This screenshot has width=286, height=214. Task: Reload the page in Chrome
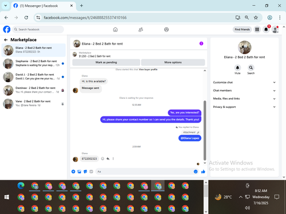click(x=26, y=18)
